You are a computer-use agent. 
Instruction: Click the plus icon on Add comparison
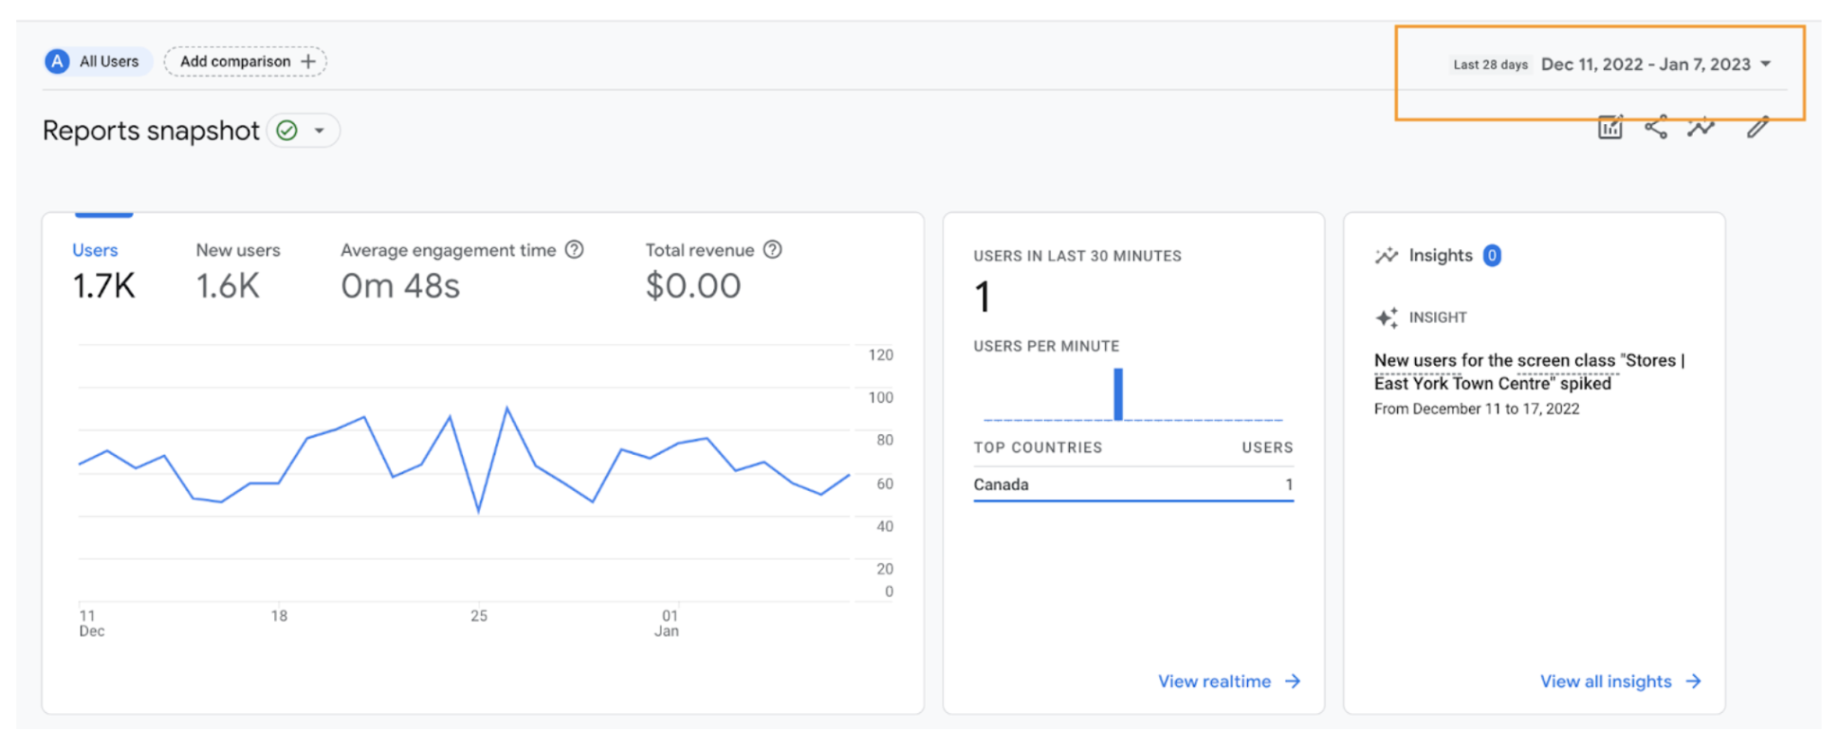pos(307,61)
